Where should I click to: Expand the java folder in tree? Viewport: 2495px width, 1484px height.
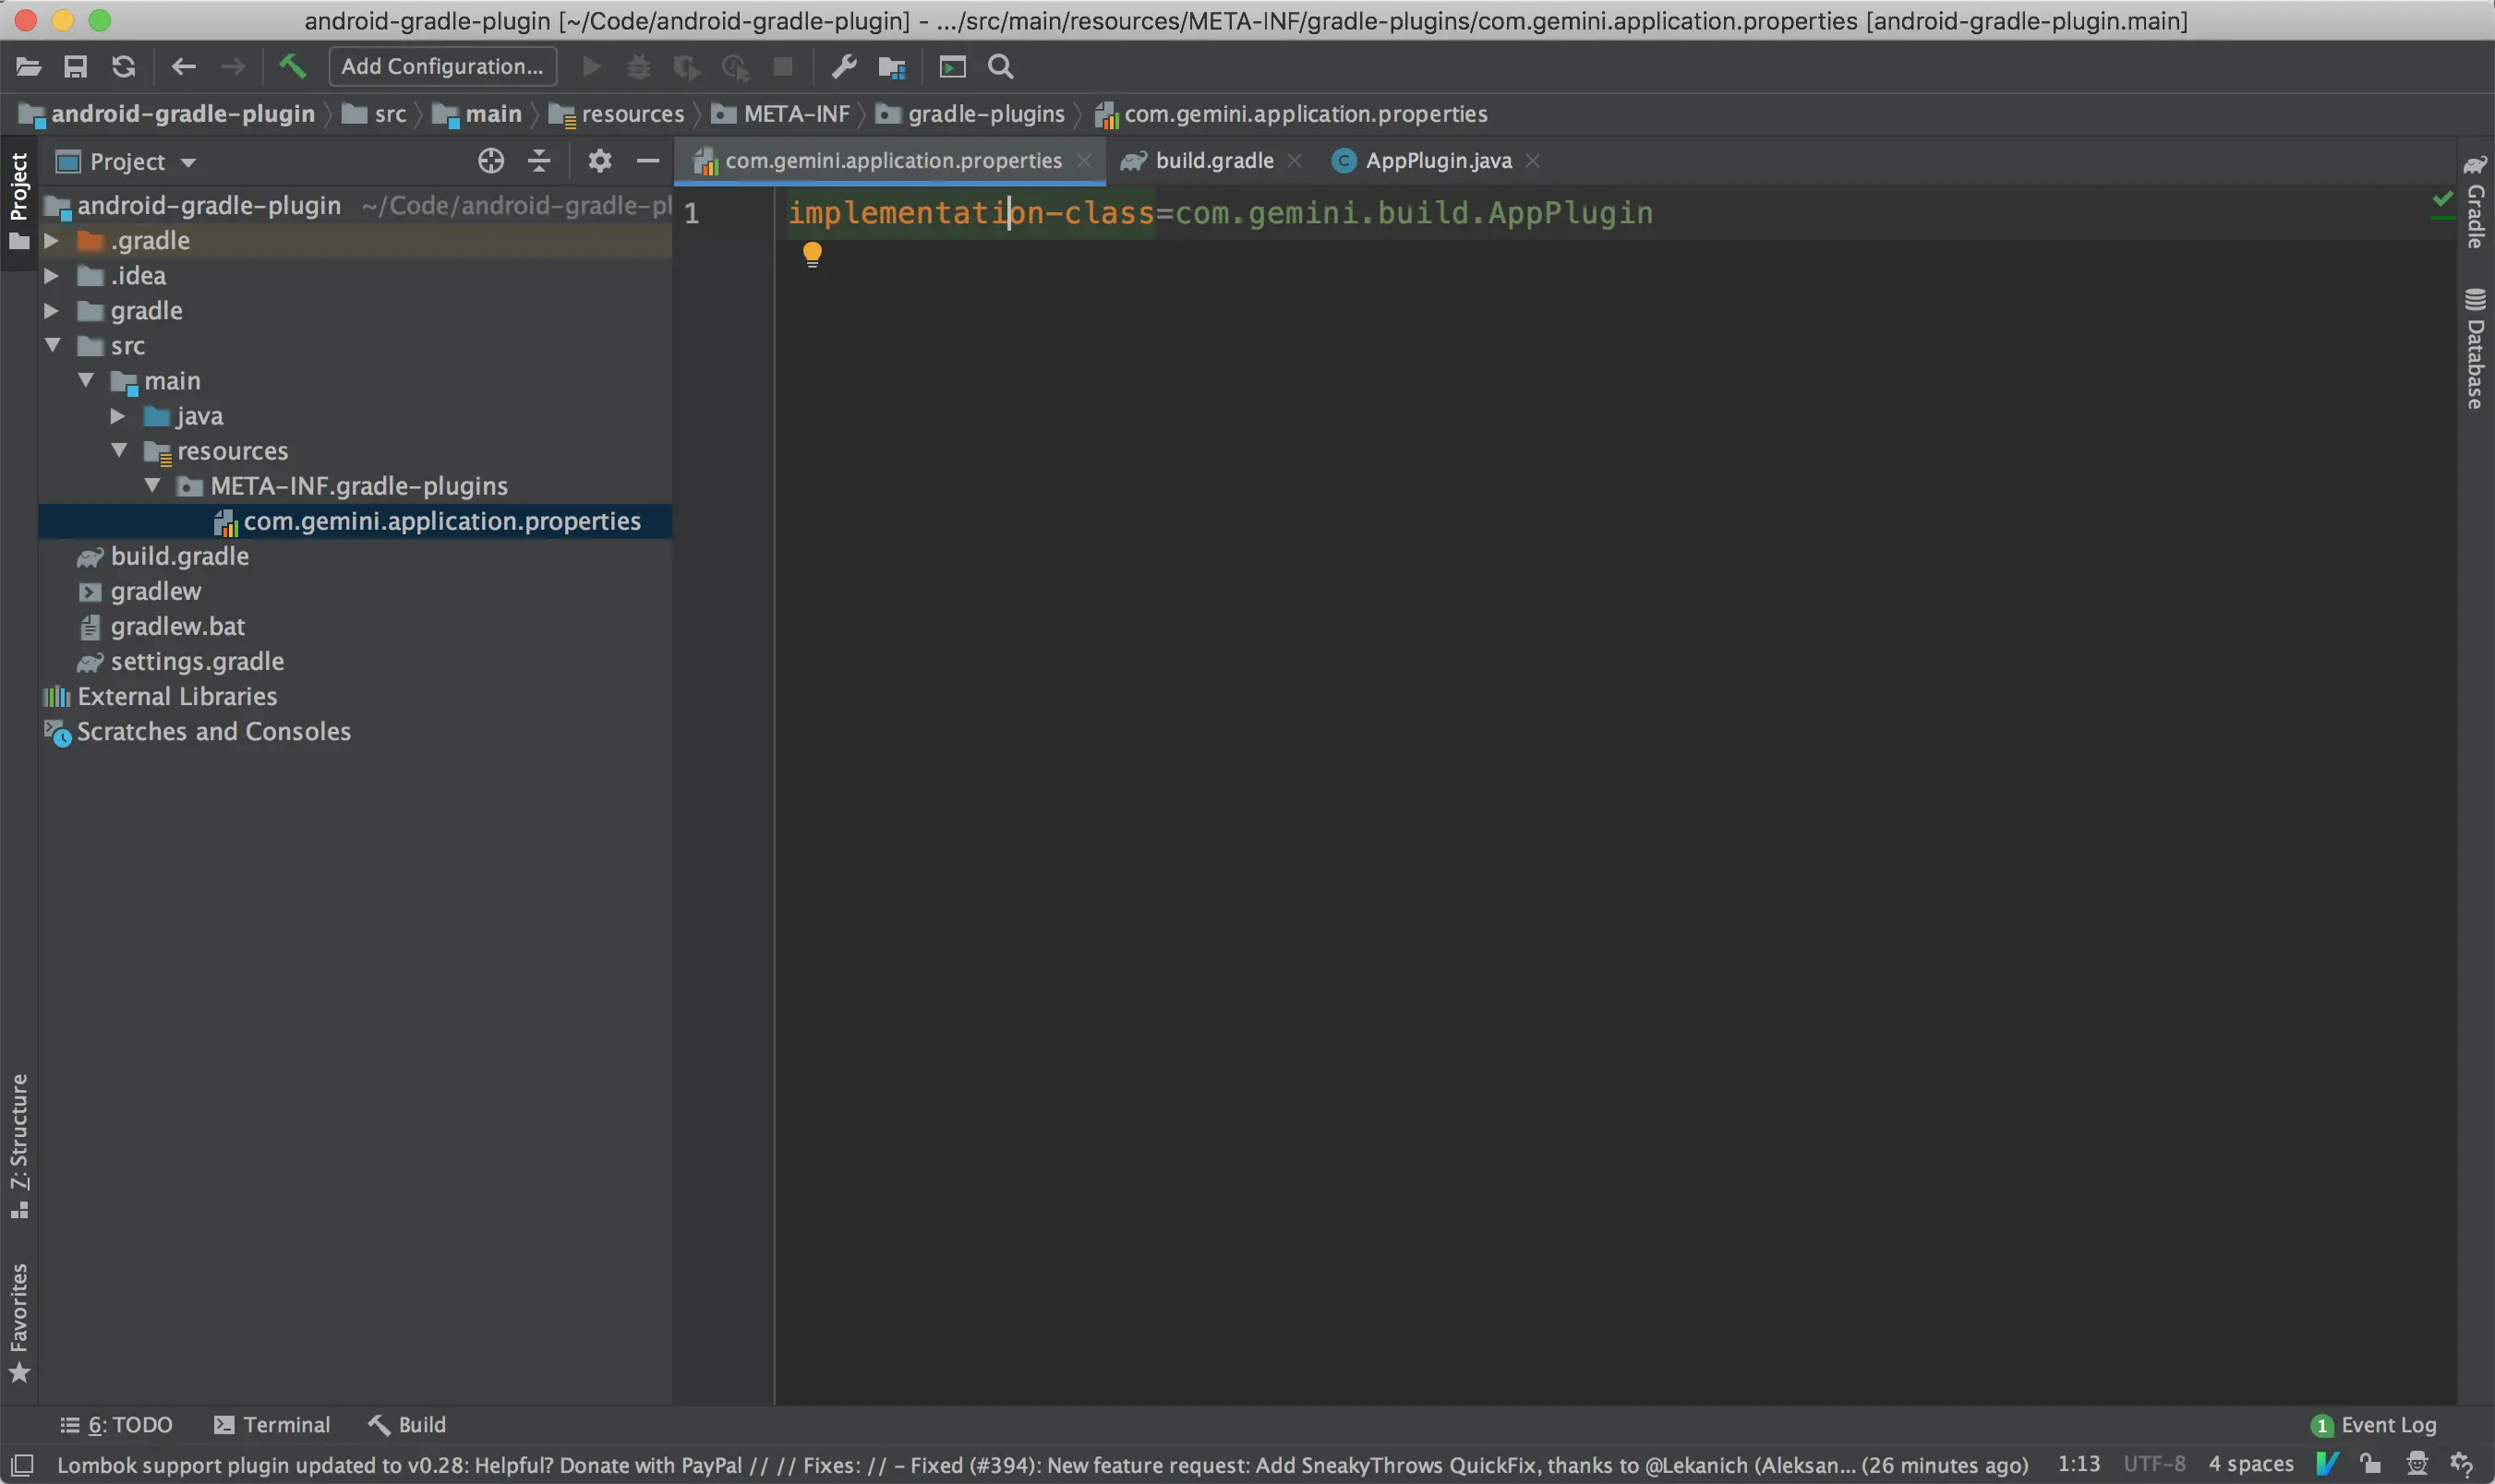[118, 416]
